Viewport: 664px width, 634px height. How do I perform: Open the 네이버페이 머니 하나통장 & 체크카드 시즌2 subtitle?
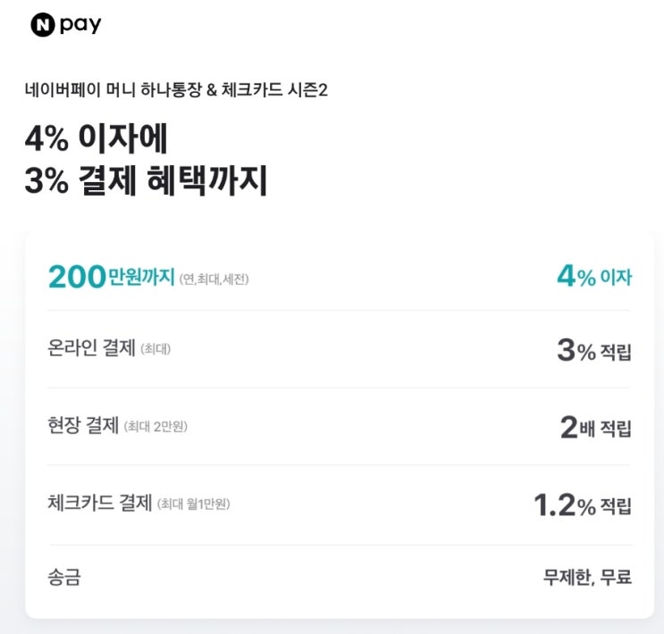point(176,89)
